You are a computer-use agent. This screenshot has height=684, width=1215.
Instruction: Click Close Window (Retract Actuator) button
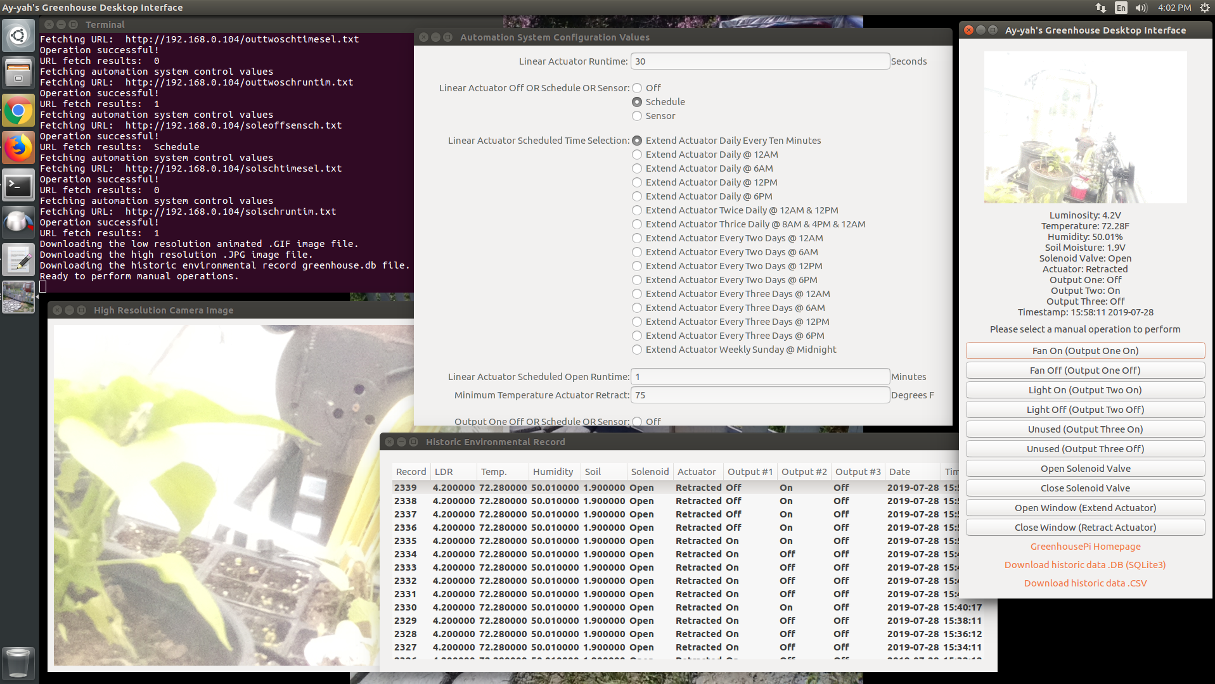coord(1085,528)
